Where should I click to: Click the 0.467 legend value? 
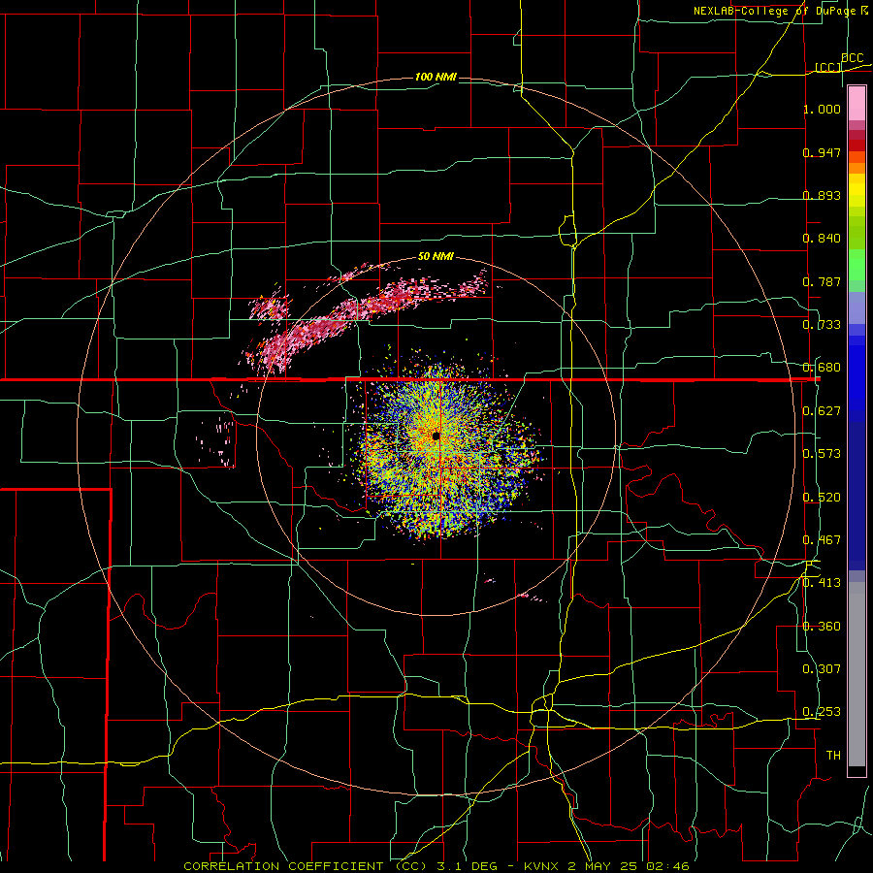tap(822, 540)
